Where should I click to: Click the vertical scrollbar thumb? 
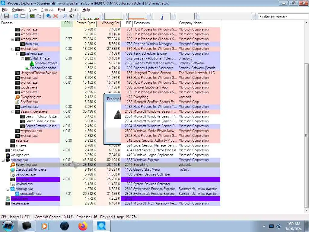tap(306, 135)
